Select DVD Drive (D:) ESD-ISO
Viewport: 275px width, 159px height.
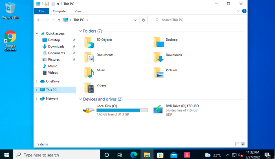click(x=176, y=110)
